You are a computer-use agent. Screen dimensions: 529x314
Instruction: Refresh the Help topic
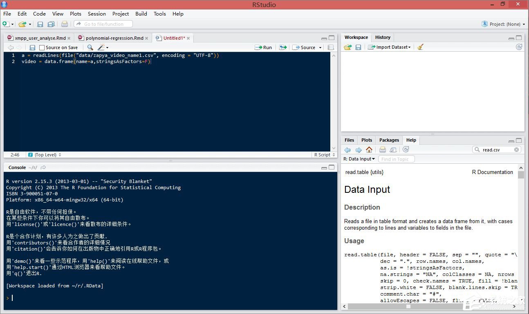coord(406,150)
